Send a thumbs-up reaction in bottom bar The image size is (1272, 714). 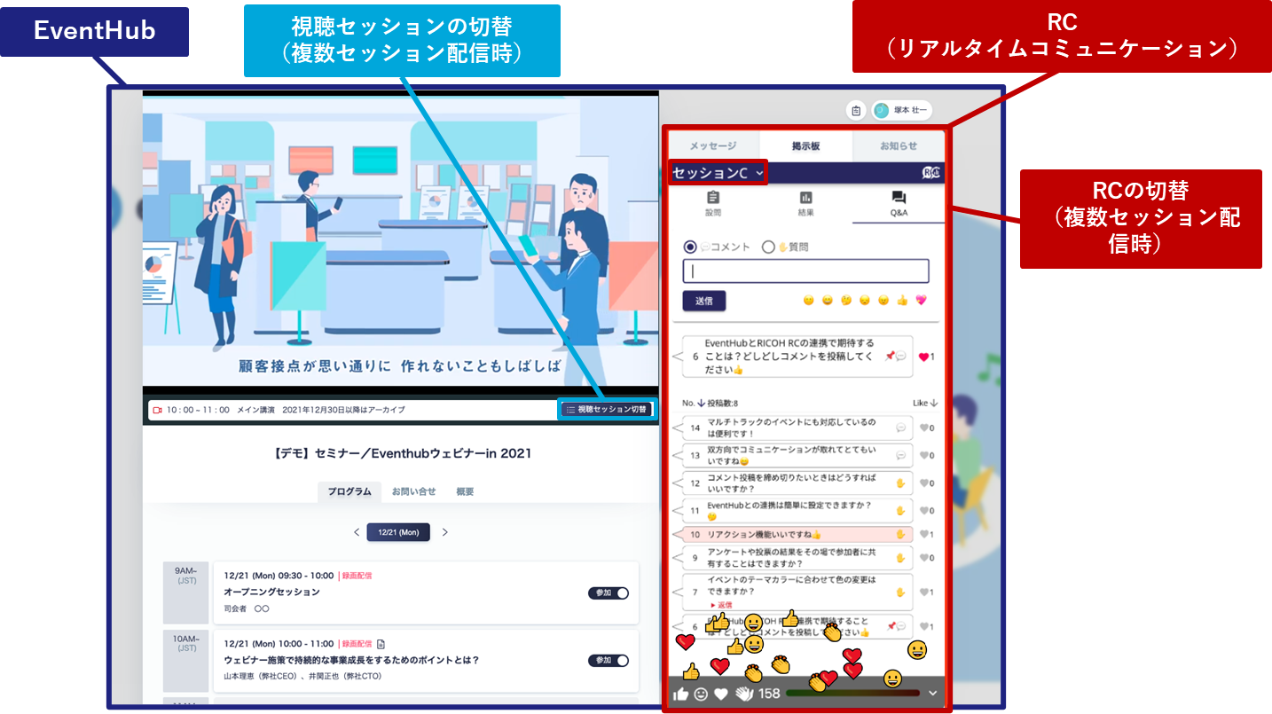point(681,694)
